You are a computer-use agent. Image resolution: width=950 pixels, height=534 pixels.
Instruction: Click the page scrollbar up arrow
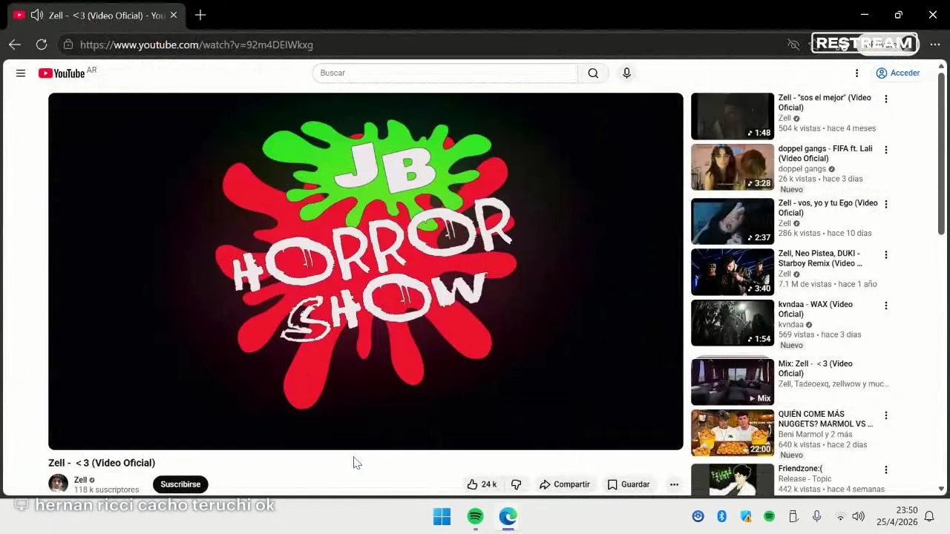click(941, 67)
